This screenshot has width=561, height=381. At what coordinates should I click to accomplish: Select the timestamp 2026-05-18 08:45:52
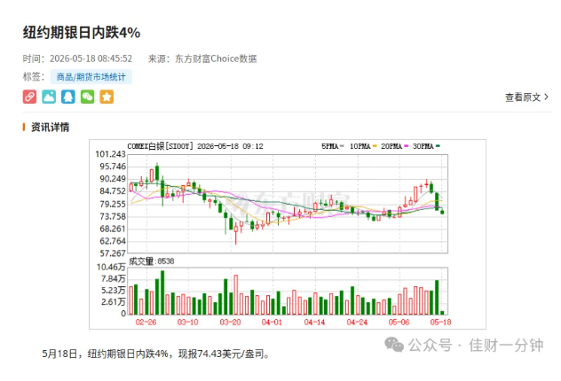pyautogui.click(x=91, y=58)
